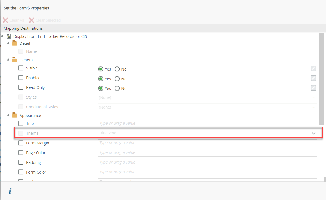Click the blue information icon
This screenshot has width=326, height=200.
[x=10, y=191]
